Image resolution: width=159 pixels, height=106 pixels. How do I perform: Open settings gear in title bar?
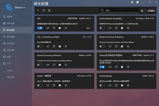click(132, 2)
